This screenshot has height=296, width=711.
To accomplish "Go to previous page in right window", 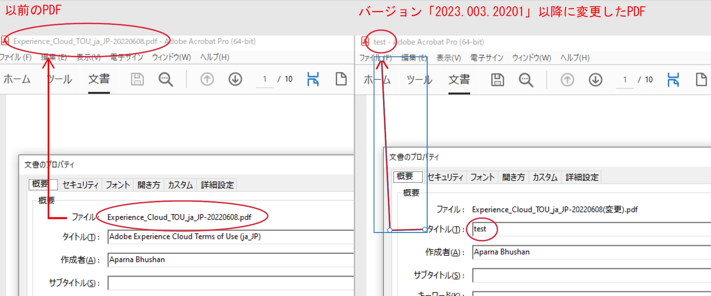I will coord(567,80).
